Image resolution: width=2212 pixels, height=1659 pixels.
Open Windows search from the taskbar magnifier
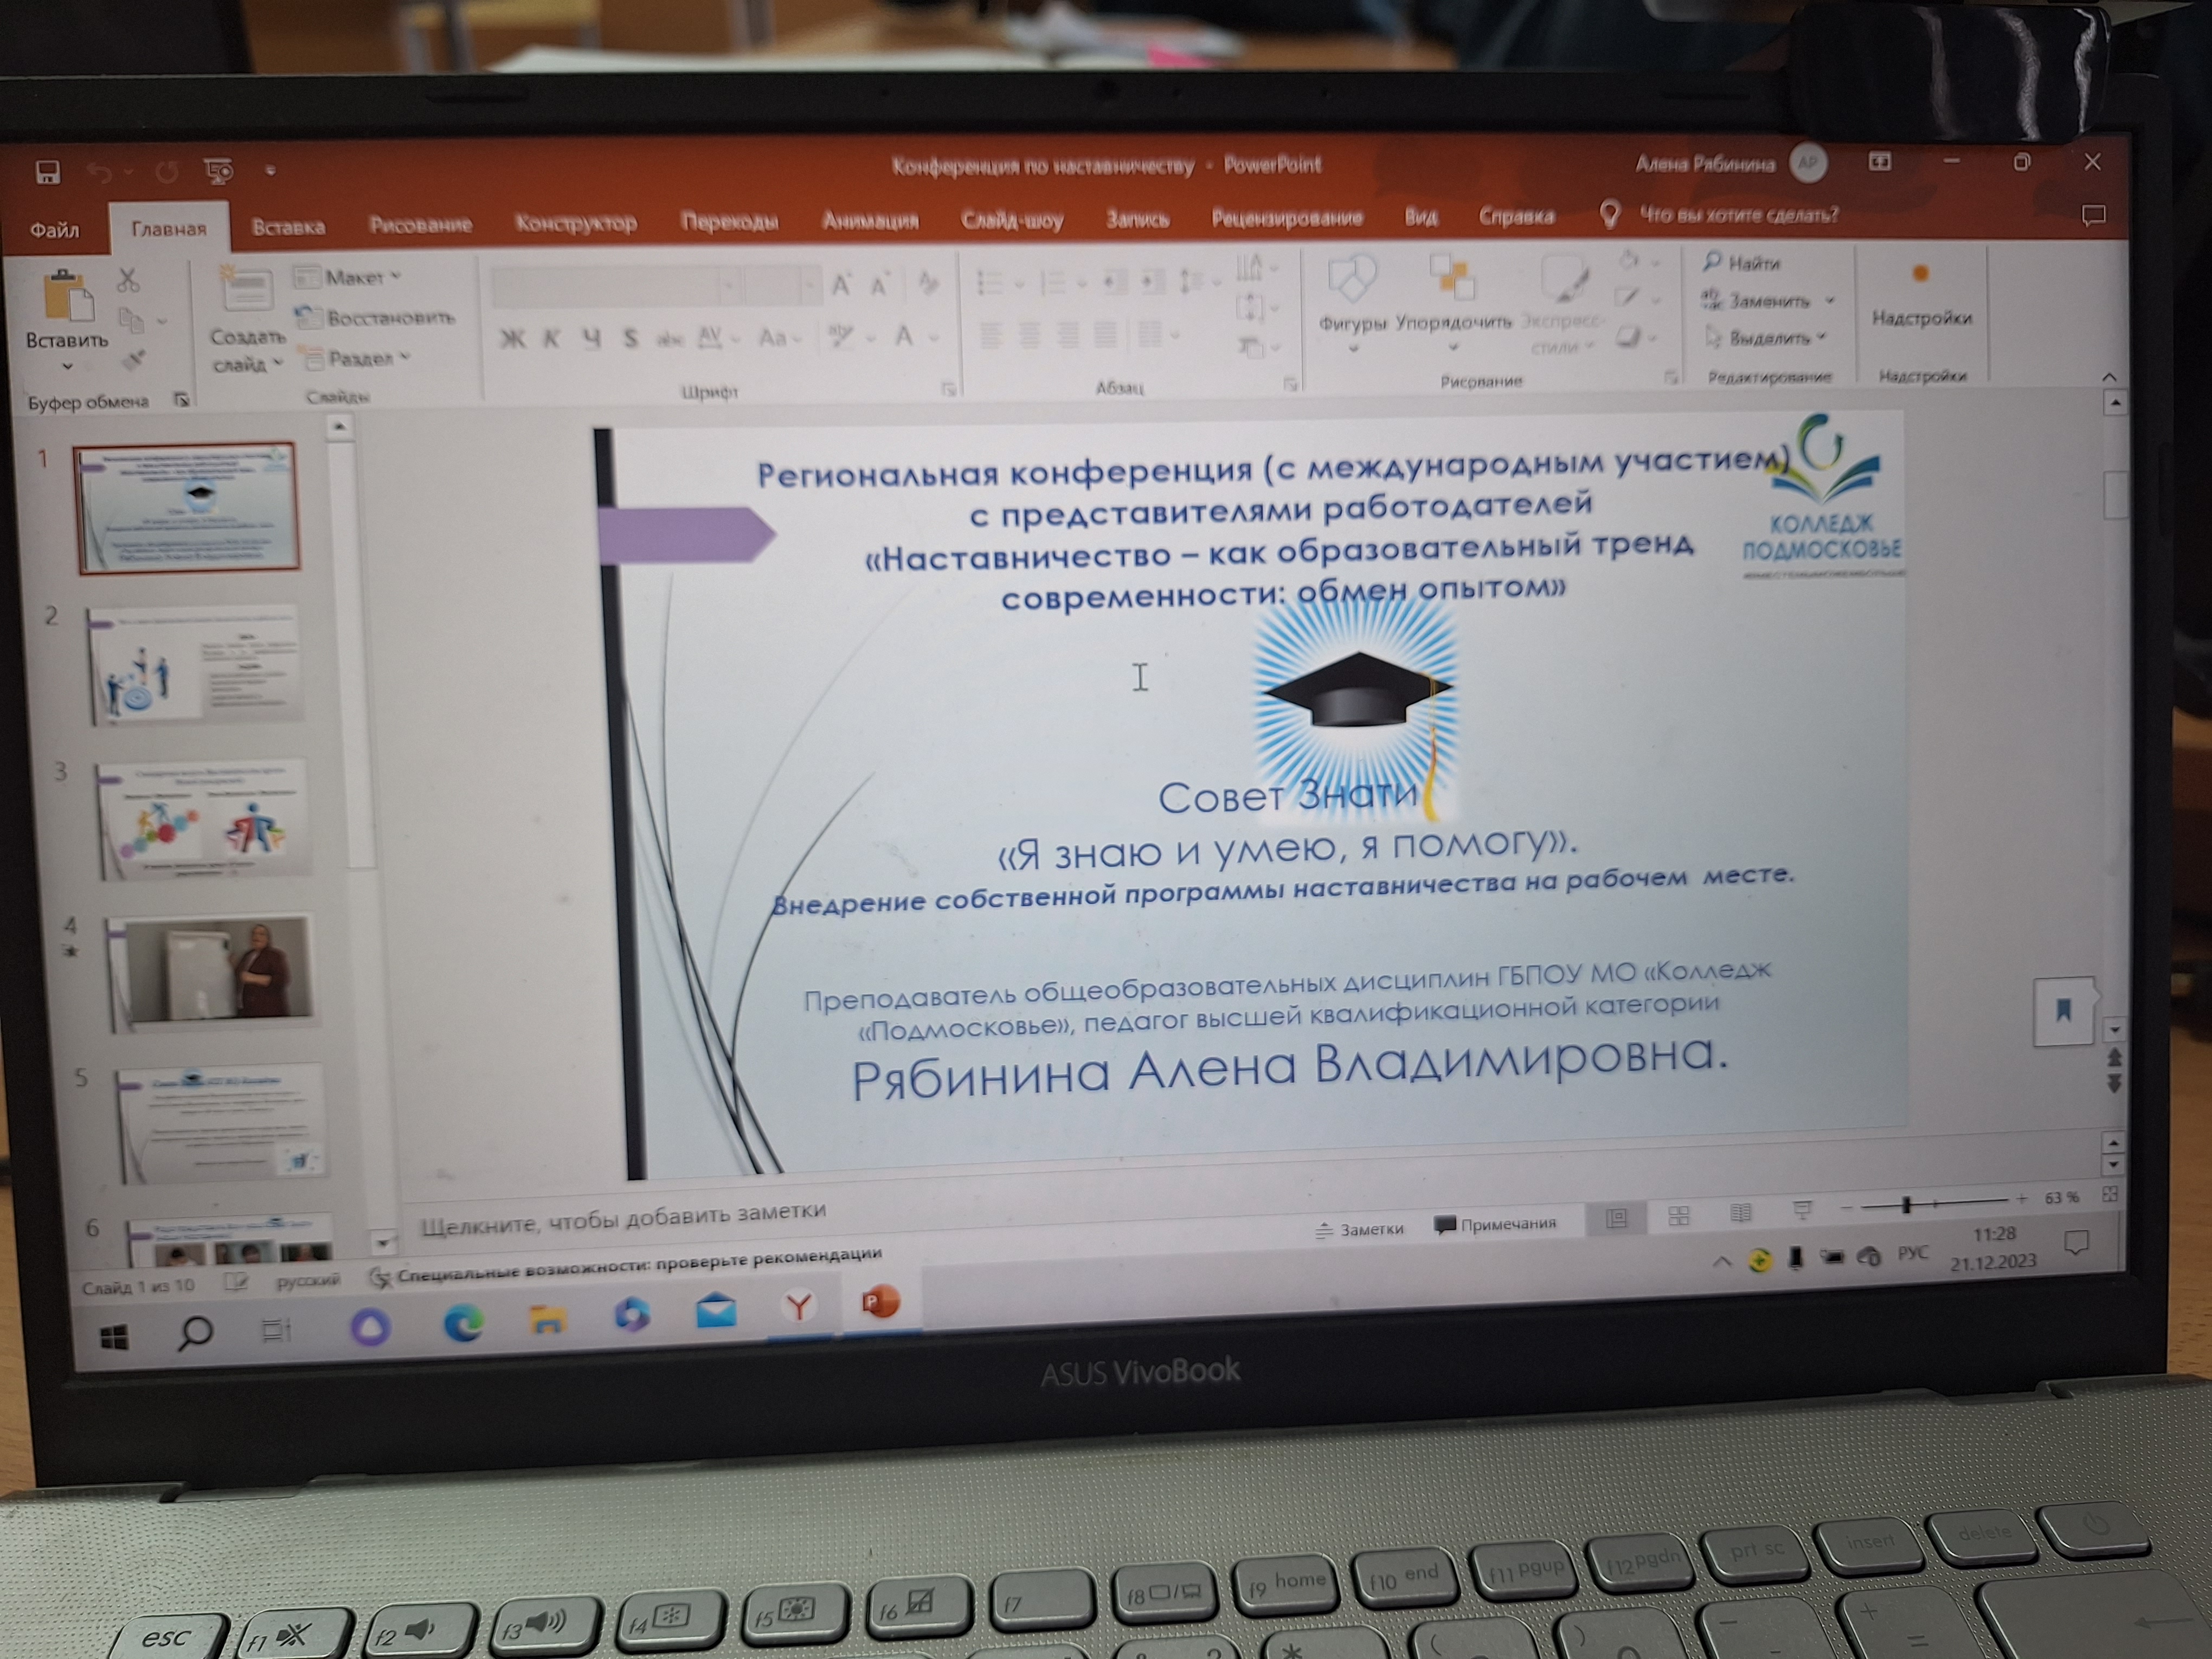click(195, 1333)
